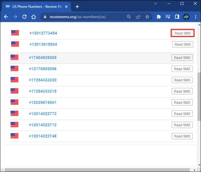Click the vertical scrollbar thumb
201x172 pixels.
click(x=199, y=96)
